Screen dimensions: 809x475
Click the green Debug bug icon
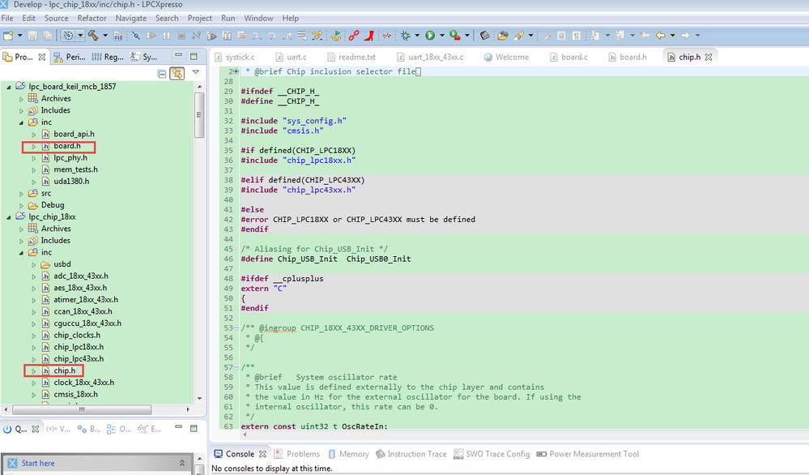click(x=406, y=35)
